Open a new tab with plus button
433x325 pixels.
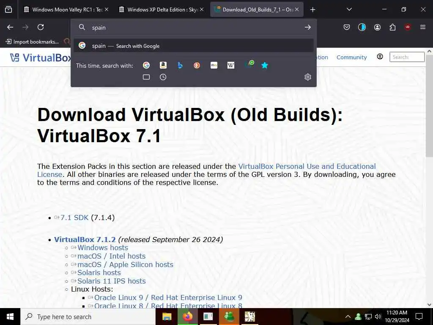point(312,10)
